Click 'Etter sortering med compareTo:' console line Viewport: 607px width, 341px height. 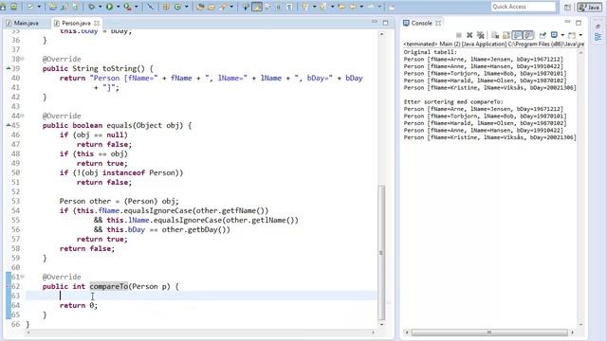[x=453, y=101]
